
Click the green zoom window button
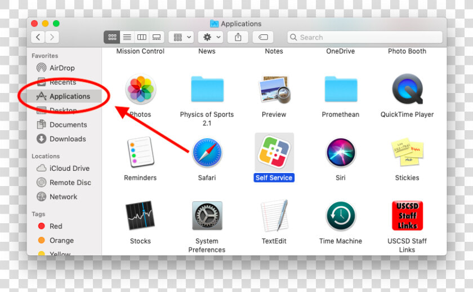56,24
